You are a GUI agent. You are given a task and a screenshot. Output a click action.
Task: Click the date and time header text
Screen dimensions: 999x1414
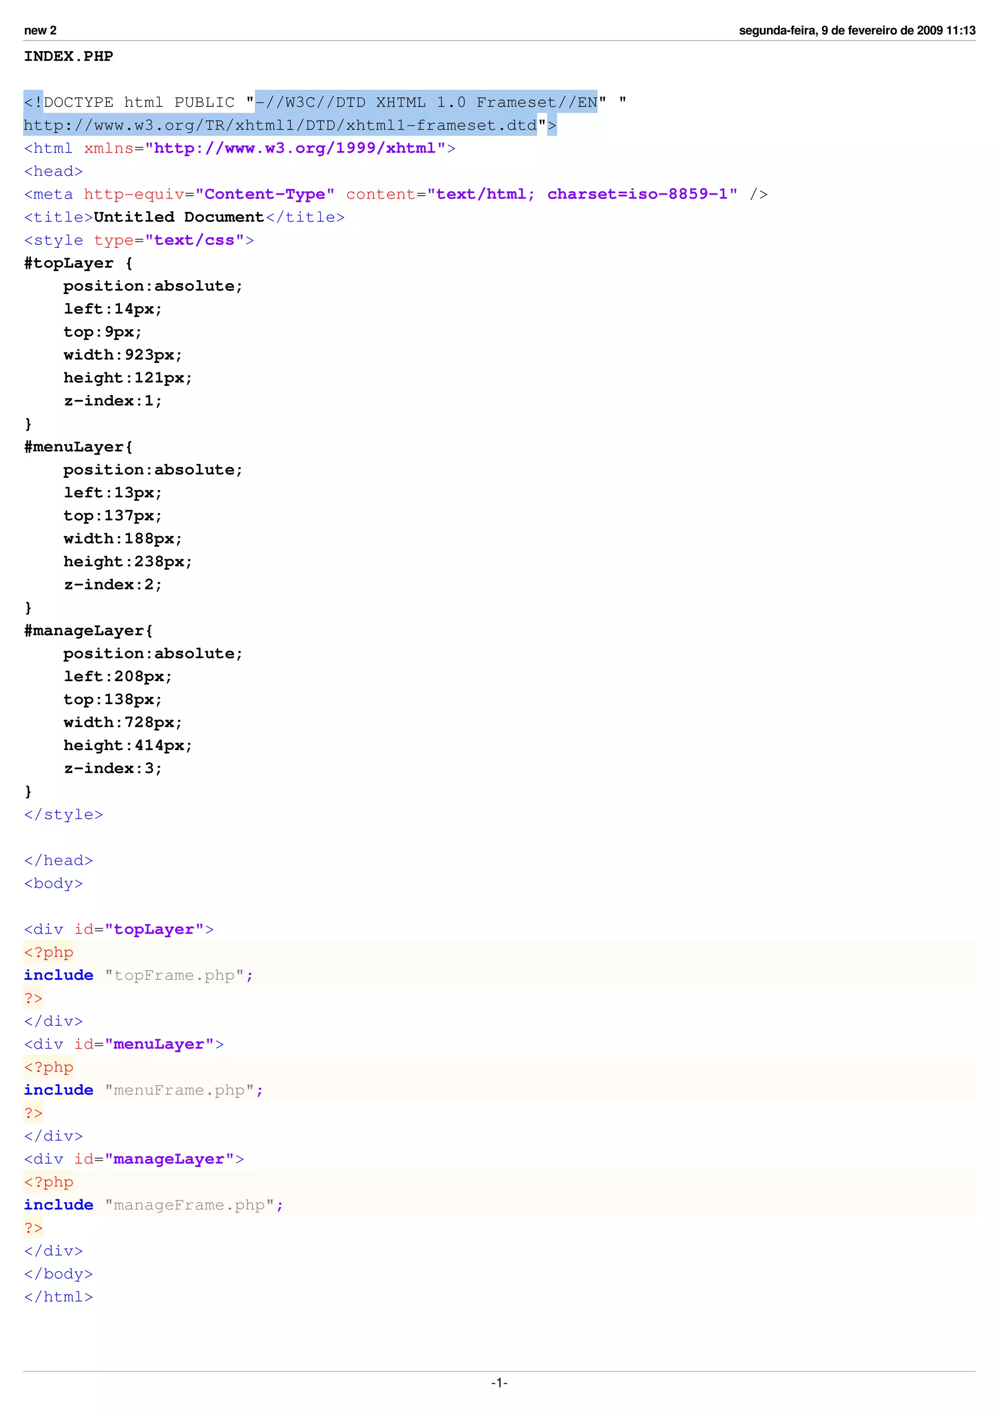tap(857, 30)
